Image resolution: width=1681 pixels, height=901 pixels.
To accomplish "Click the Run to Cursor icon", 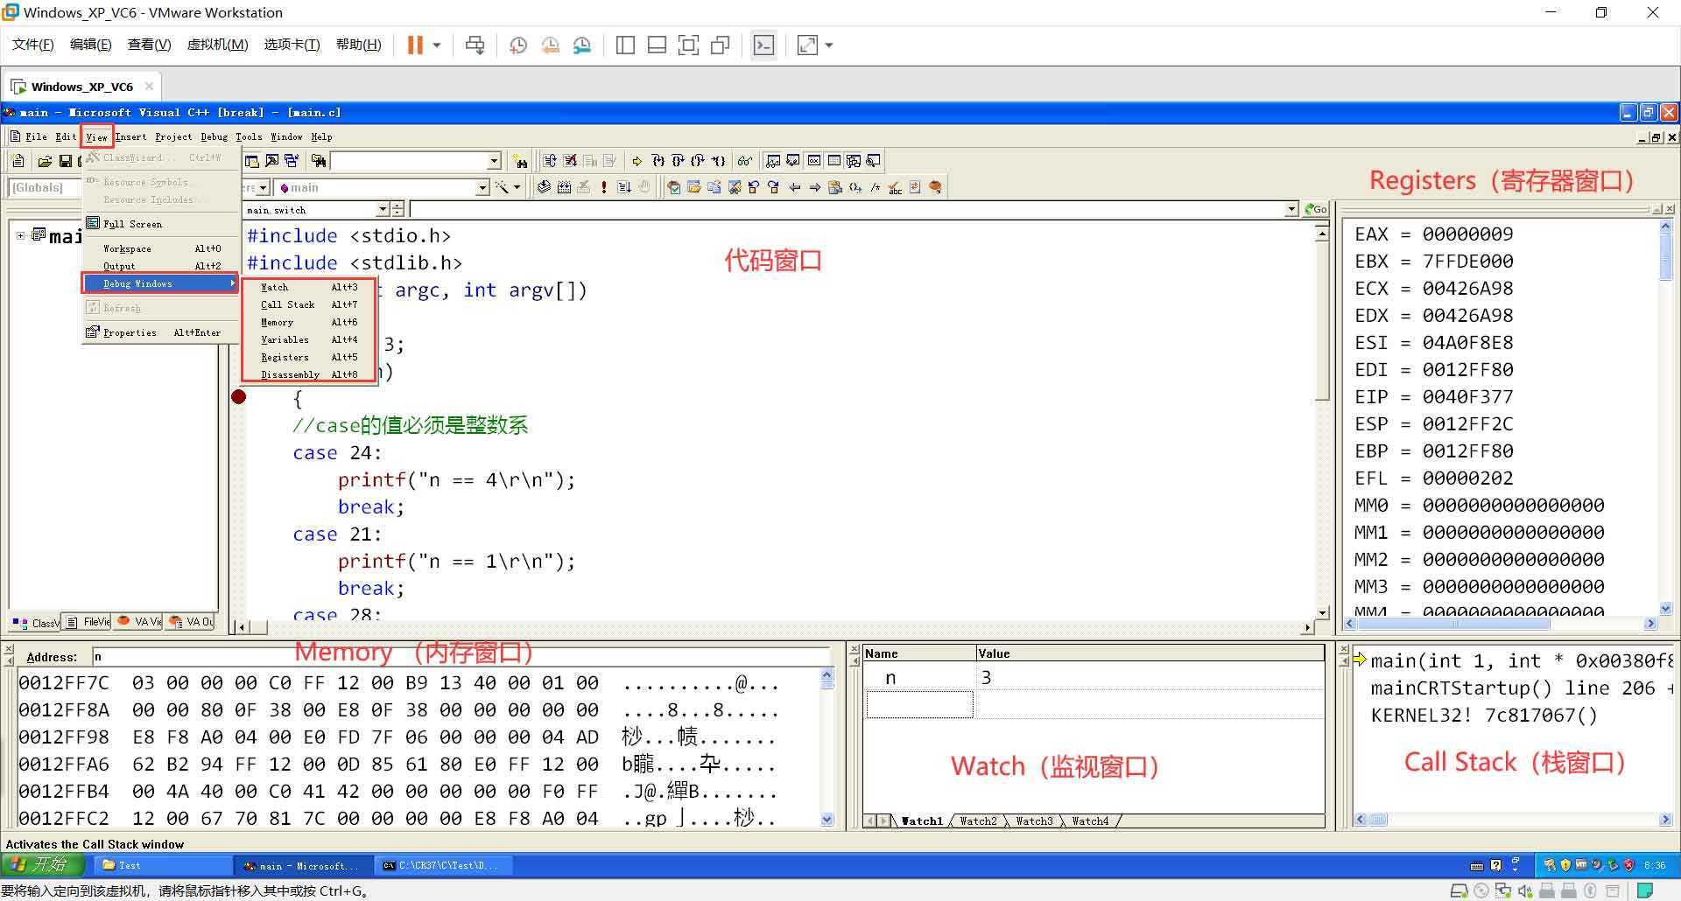I will [718, 161].
